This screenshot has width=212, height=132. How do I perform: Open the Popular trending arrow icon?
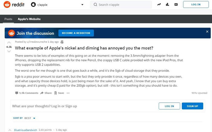[x=159, y=5]
